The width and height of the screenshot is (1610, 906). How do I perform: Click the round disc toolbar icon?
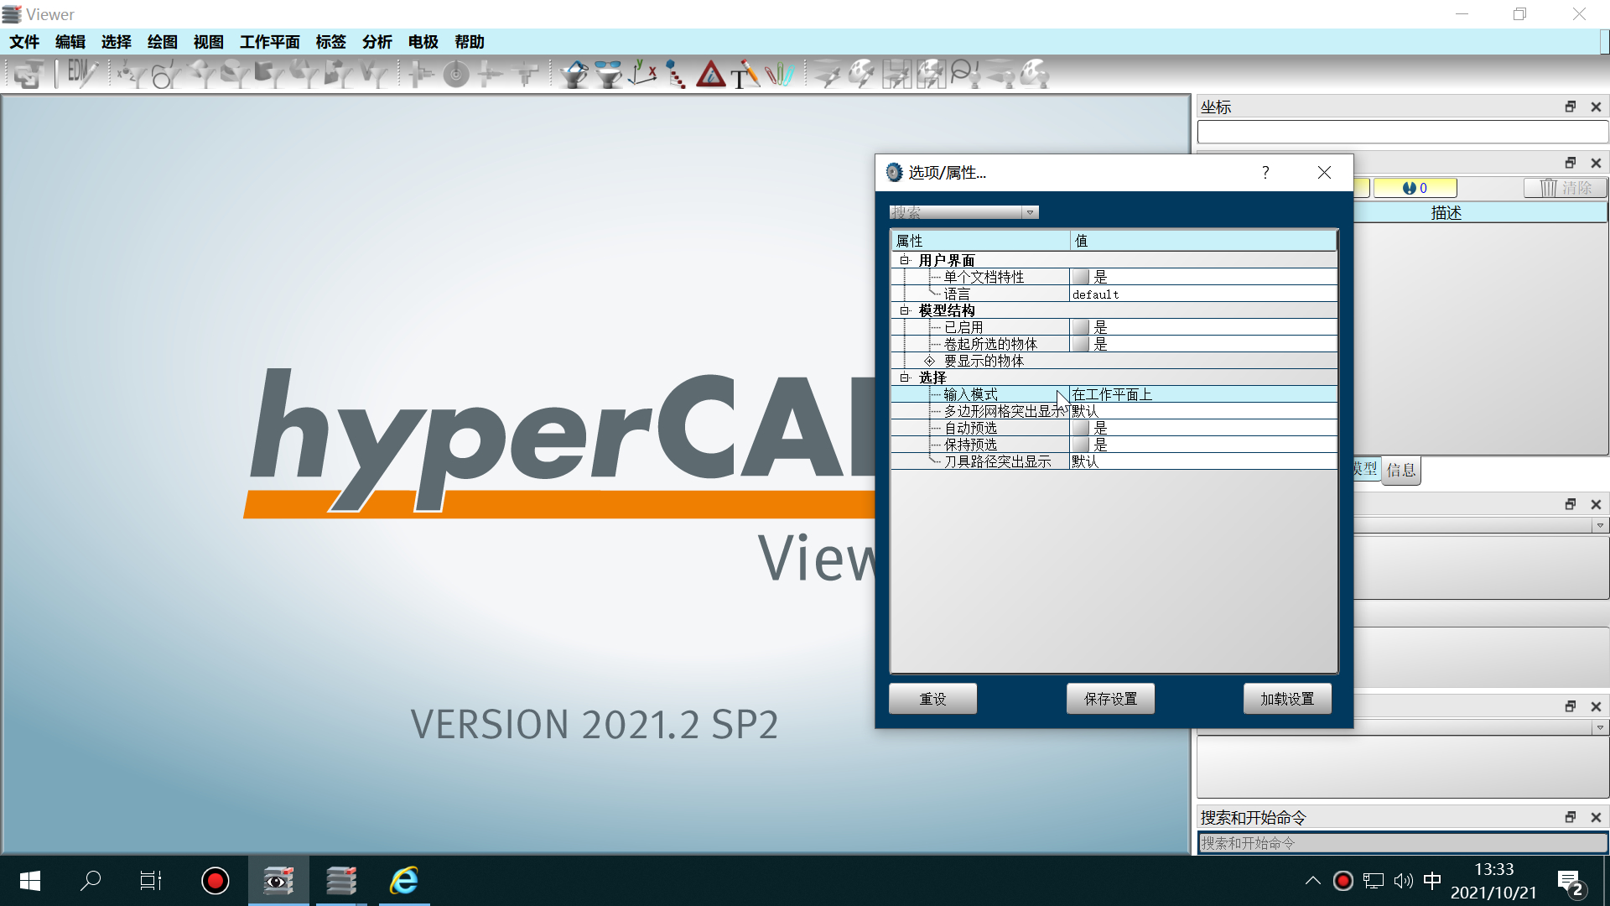pyautogui.click(x=456, y=75)
